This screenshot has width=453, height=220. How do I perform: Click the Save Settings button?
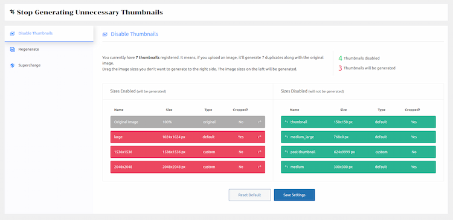click(294, 195)
